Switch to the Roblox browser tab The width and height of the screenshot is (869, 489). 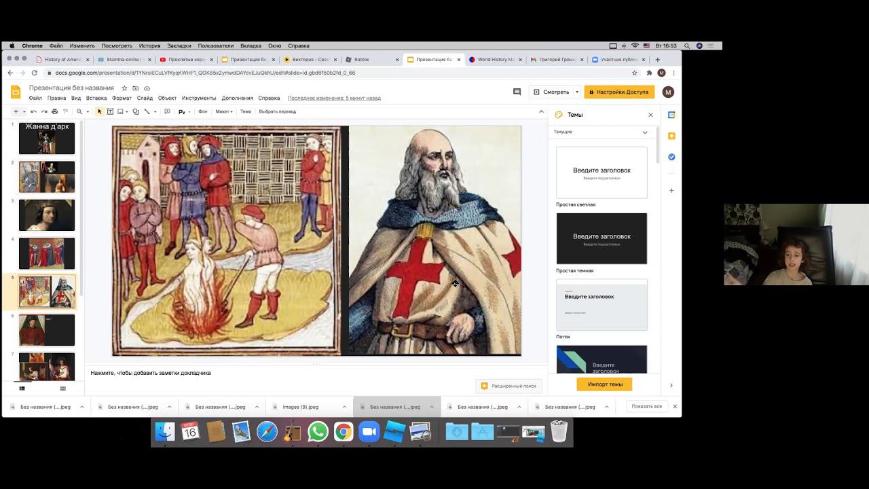(x=371, y=60)
